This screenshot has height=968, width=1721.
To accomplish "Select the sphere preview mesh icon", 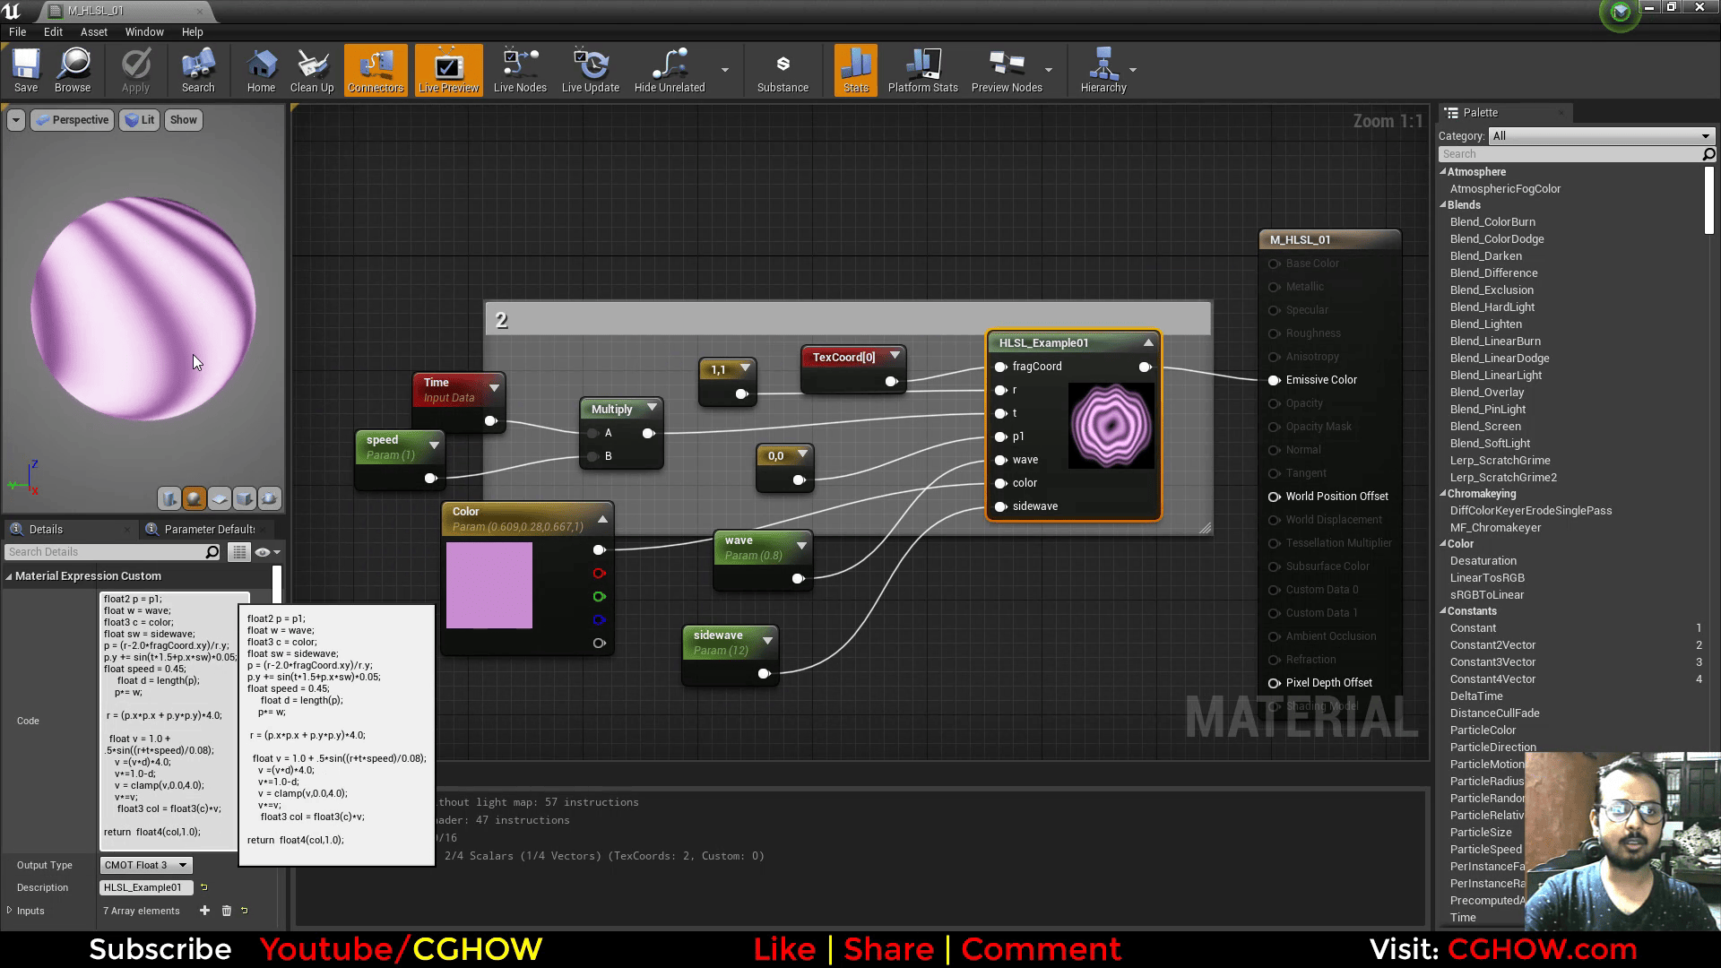I will (194, 498).
